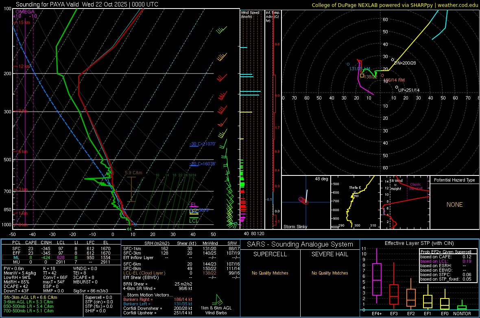Open the College of DuPage NEXLAB weather.cod.edu credit
Image resolution: width=480 pixels, height=318 pixels.
tap(395, 5)
